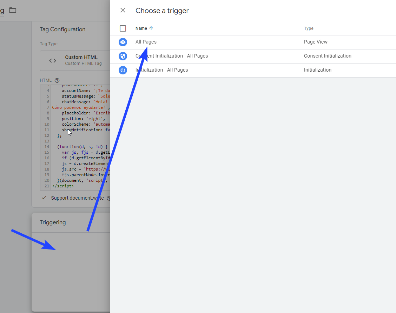Select the Consent Initialization shield icon
Screen dimensions: 396x313
pos(123,56)
